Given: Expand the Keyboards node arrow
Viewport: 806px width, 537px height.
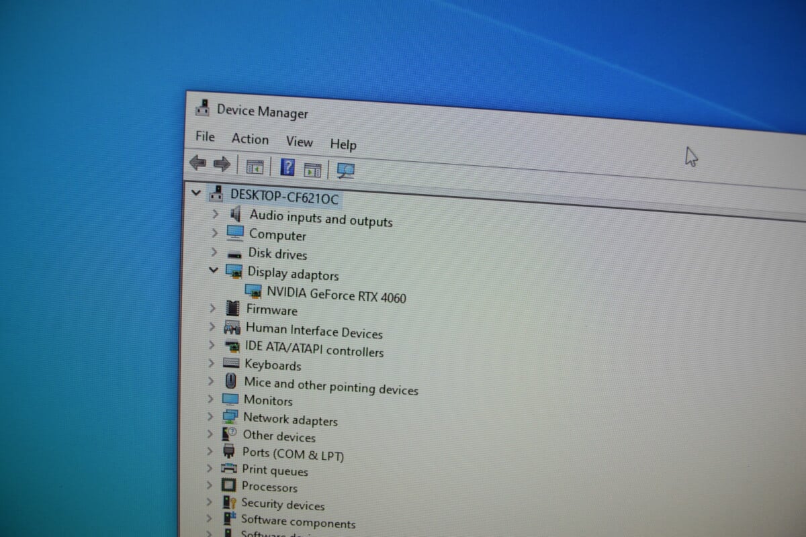Looking at the screenshot, I should (212, 362).
